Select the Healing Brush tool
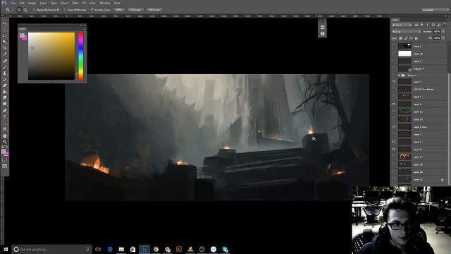The height and width of the screenshot is (254, 451). 4,61
